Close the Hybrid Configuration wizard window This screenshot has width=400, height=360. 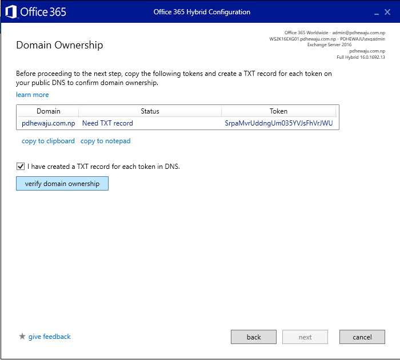387,12
